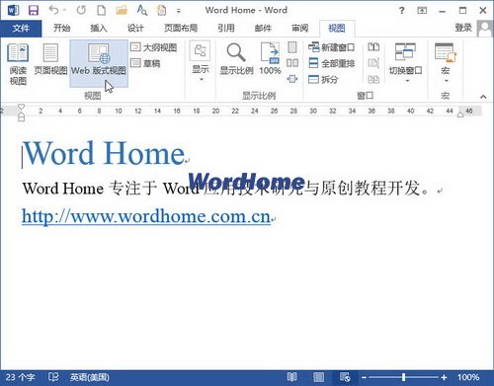Viewport: 494px width, 386px height.
Task: Open the 文件 tab
Action: coord(21,29)
